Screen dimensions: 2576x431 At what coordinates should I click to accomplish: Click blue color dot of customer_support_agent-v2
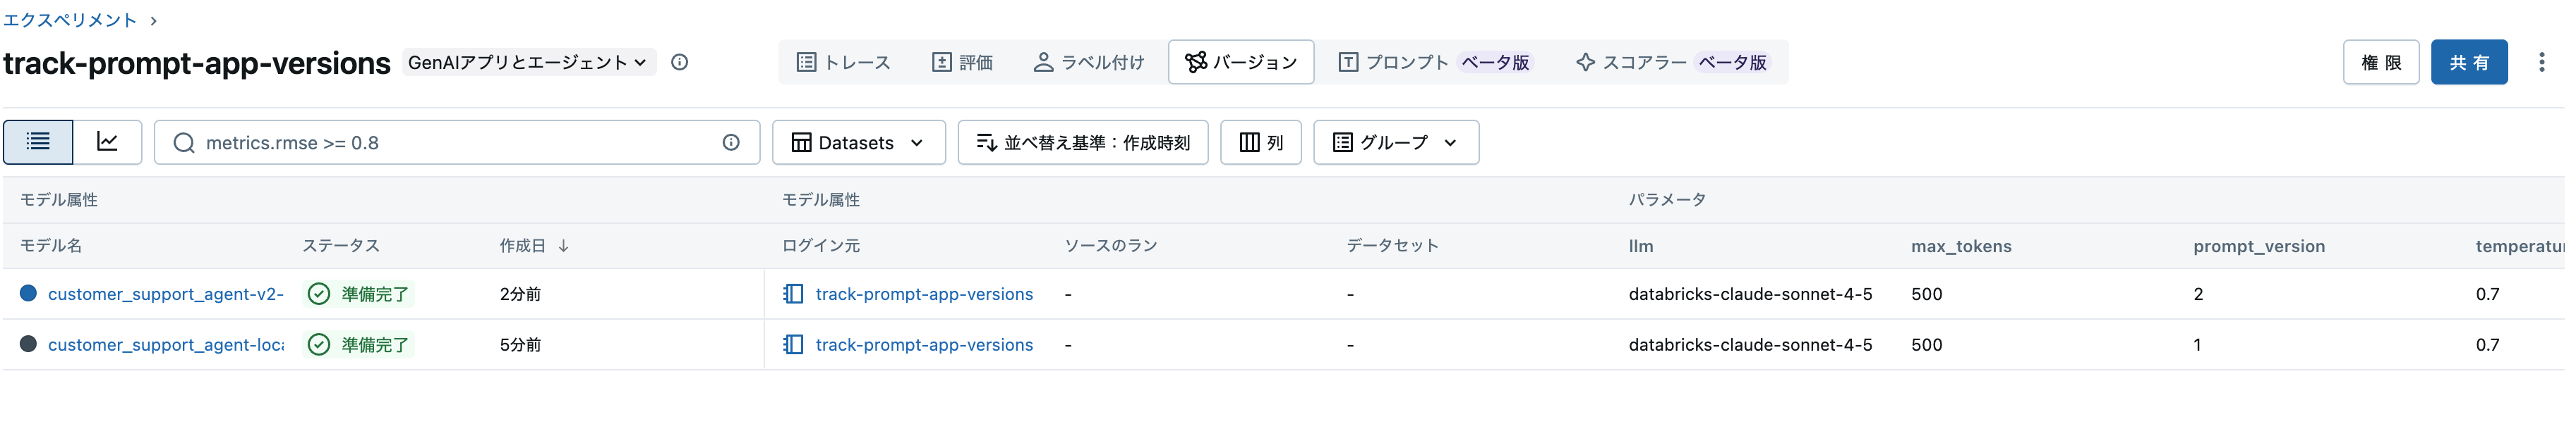click(28, 293)
